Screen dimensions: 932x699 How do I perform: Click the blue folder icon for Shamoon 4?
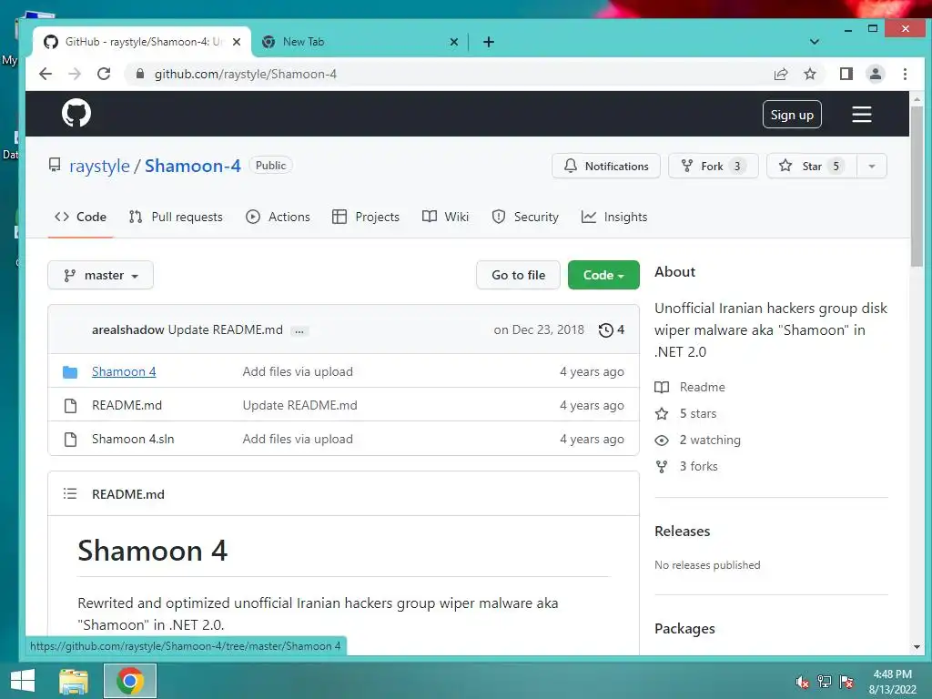(70, 372)
